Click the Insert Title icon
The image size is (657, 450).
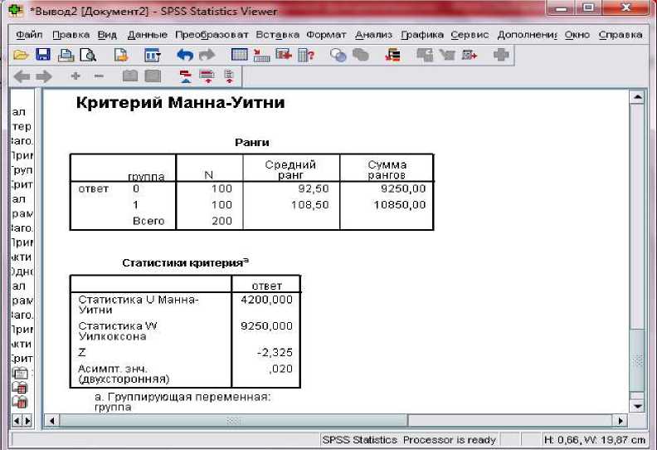coord(207,76)
